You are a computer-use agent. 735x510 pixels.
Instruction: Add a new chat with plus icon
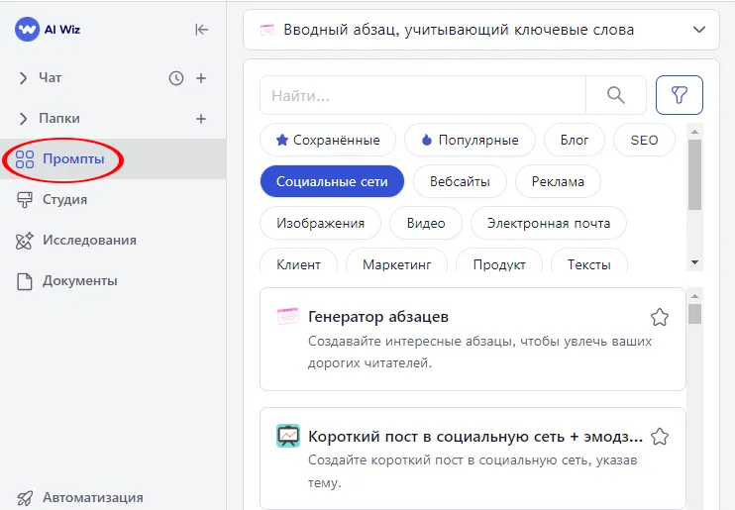[x=201, y=78]
